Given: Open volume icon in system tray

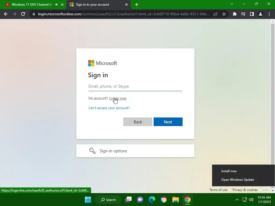Looking at the screenshot, I should (251, 200).
